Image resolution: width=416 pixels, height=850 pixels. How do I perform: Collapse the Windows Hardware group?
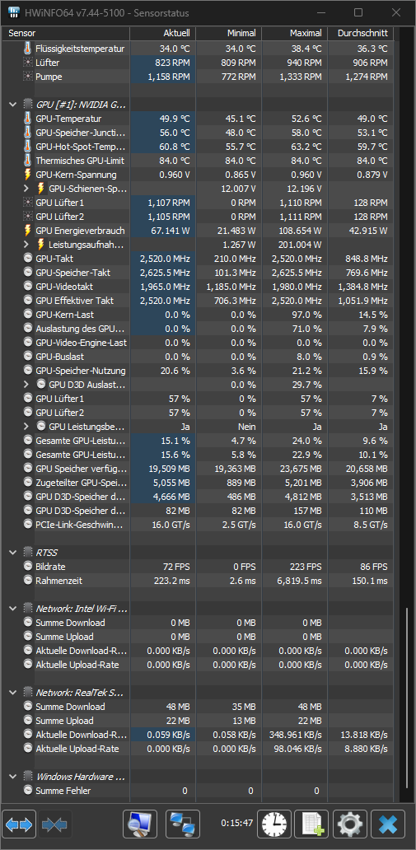13,776
